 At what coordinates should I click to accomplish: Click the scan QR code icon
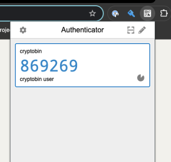click(x=130, y=30)
